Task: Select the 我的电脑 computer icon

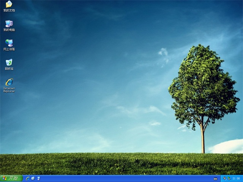Action: coord(9,24)
